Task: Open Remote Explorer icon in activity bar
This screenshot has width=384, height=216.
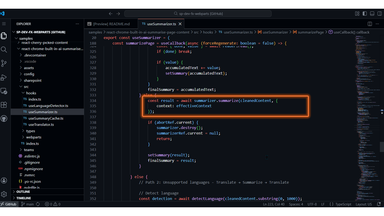Action: click(4, 91)
